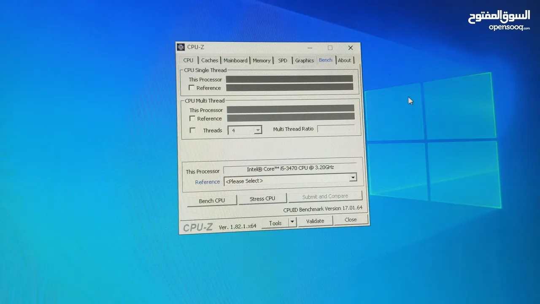Click the Tools button
The image size is (540, 304).
275,223
